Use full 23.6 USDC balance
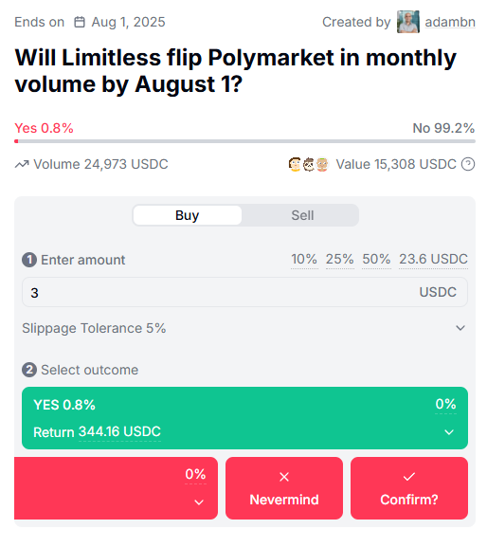487x547 pixels. tap(433, 259)
